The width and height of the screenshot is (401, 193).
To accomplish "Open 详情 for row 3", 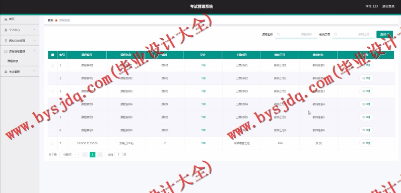I will click(366, 91).
